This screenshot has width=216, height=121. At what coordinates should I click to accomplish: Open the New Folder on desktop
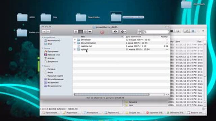coord(81,17)
